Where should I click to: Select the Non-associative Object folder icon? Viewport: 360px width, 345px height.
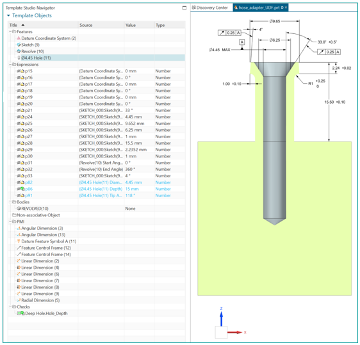click(14, 215)
